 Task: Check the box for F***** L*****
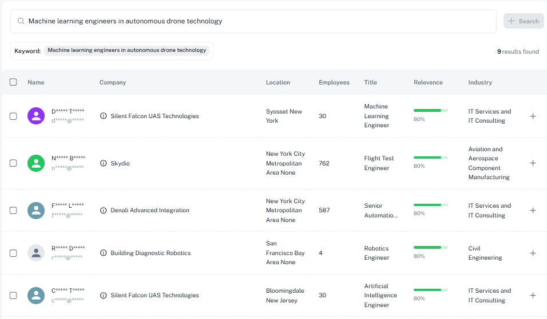(x=13, y=211)
